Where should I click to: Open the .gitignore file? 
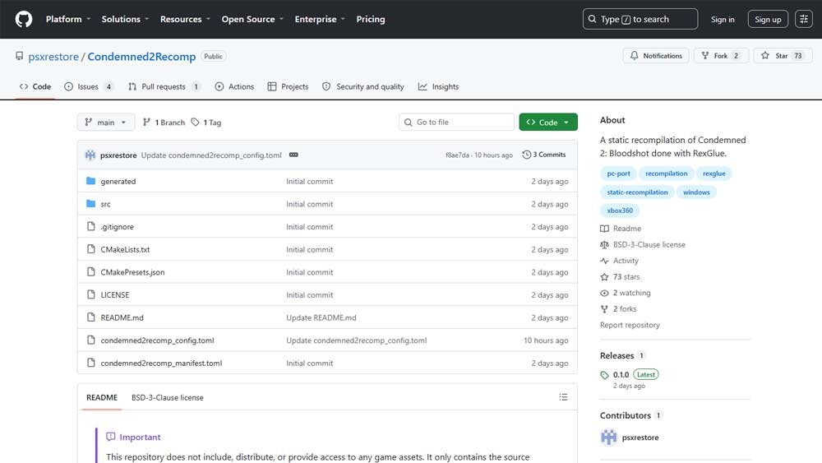pos(117,226)
